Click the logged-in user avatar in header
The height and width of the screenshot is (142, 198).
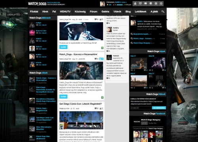pos(103,4)
